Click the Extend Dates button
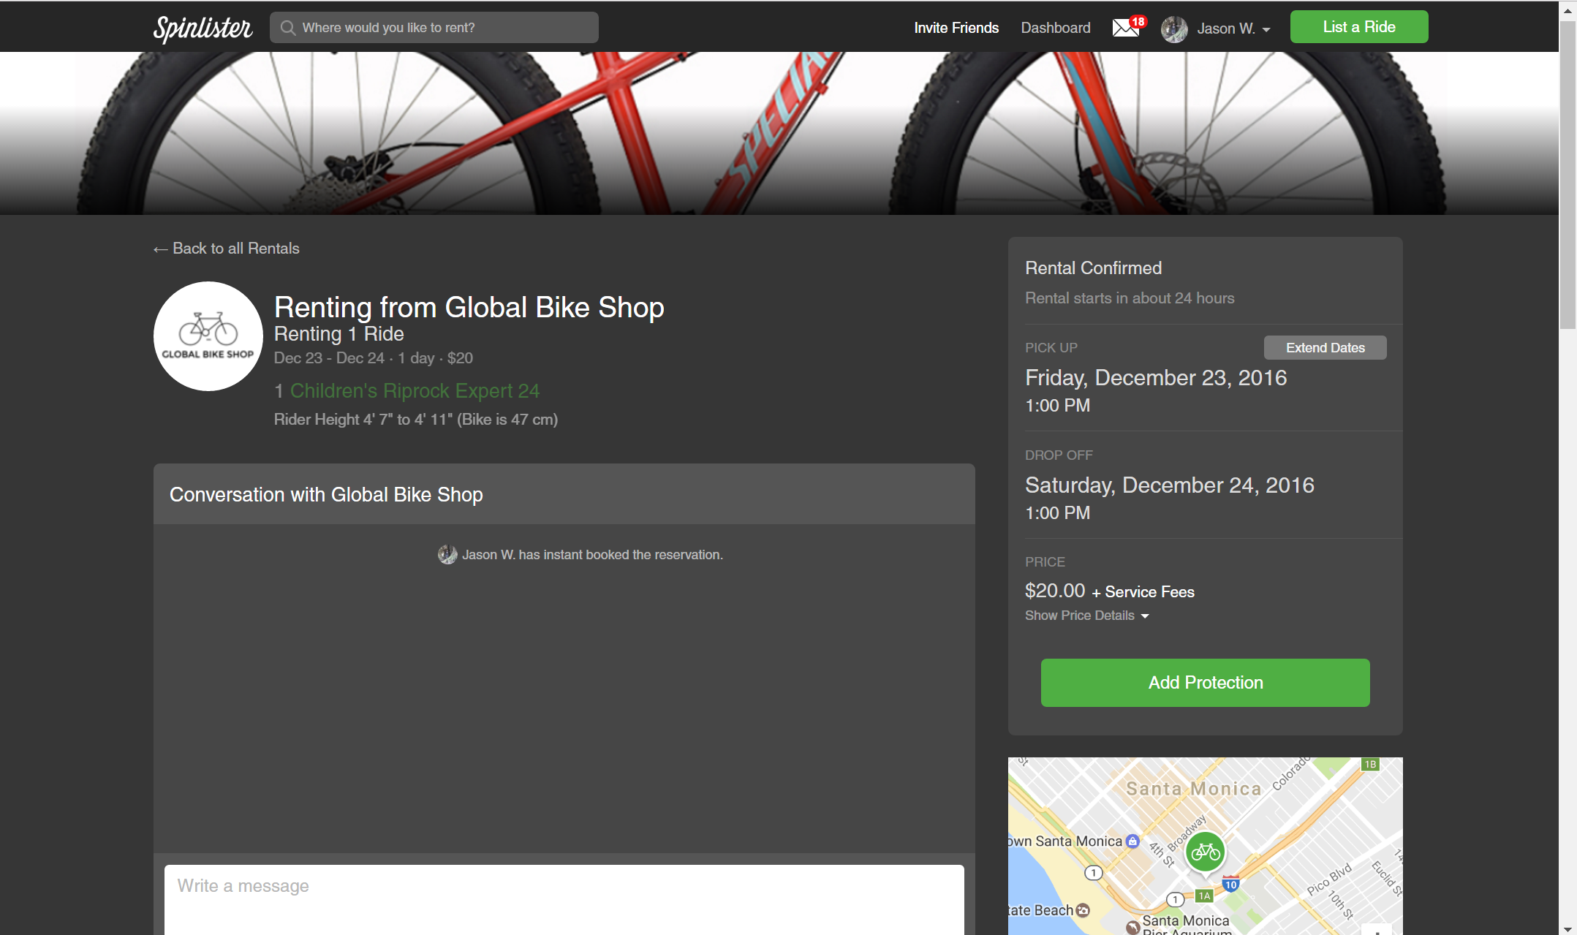 pyautogui.click(x=1325, y=348)
